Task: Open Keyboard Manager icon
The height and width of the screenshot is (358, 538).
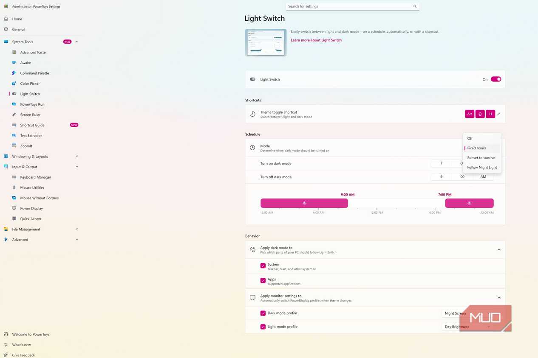Action: pyautogui.click(x=14, y=177)
